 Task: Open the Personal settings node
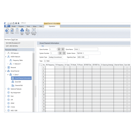(x=13, y=67)
